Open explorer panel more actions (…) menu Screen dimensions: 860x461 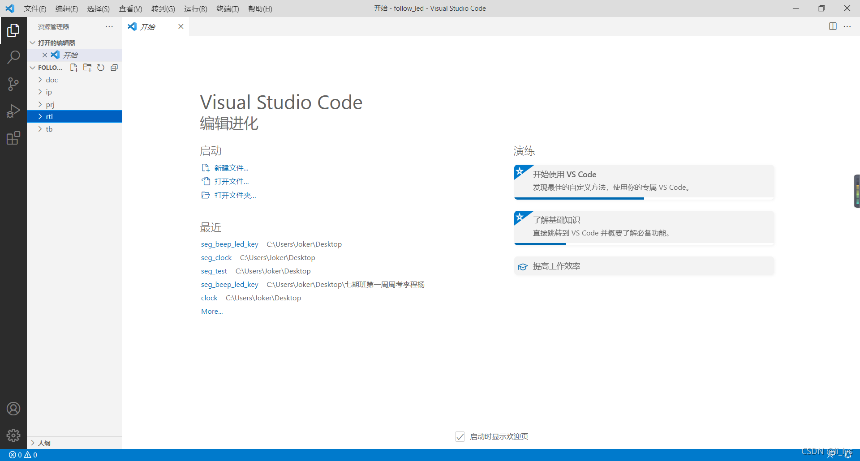tap(109, 26)
